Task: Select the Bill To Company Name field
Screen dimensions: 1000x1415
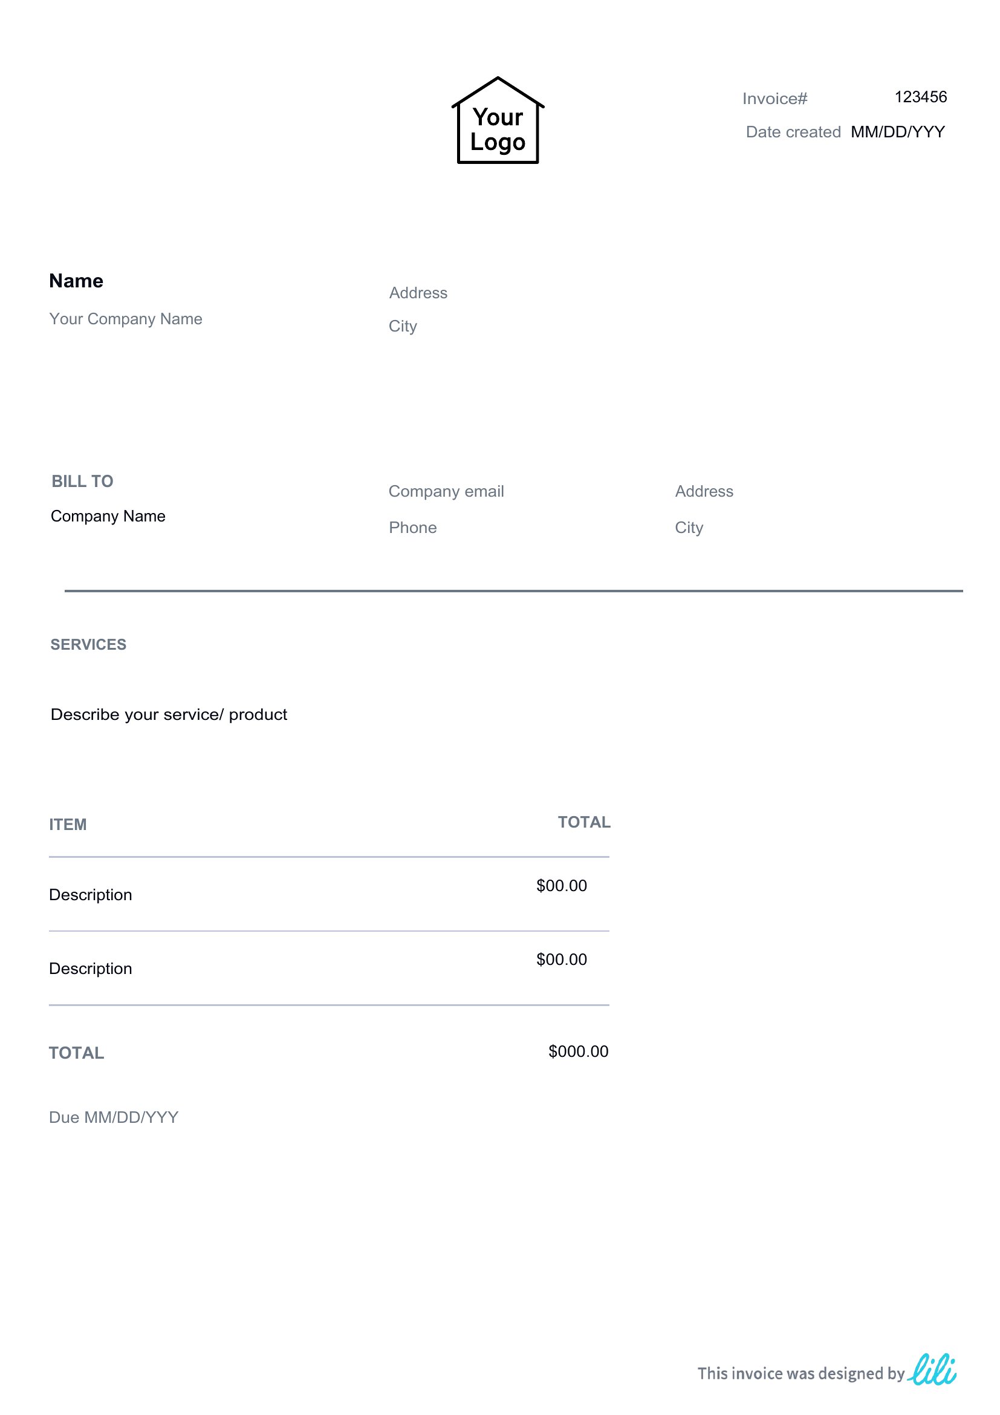Action: click(108, 516)
